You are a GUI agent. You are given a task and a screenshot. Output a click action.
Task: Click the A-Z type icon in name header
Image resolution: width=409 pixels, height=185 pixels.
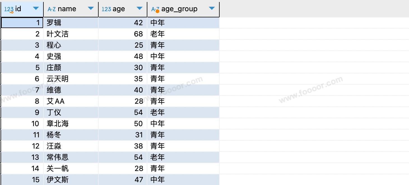click(52, 9)
